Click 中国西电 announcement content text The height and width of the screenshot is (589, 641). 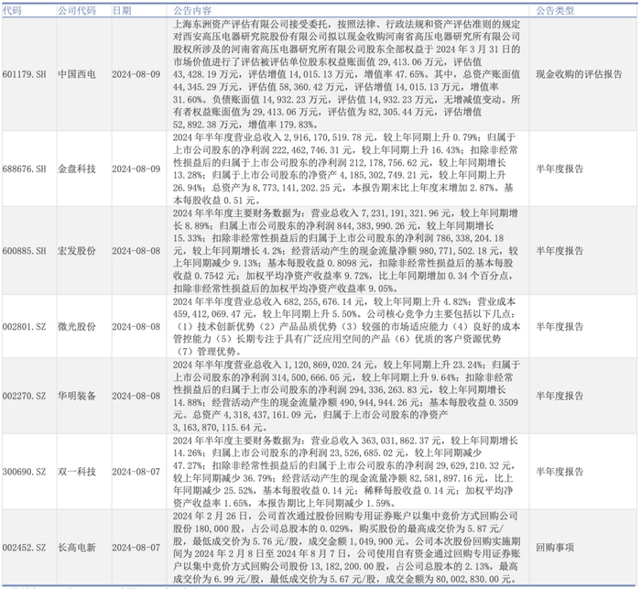pos(347,74)
